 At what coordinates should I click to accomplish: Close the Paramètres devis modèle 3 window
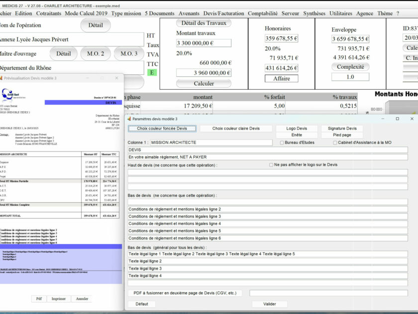click(x=412, y=119)
